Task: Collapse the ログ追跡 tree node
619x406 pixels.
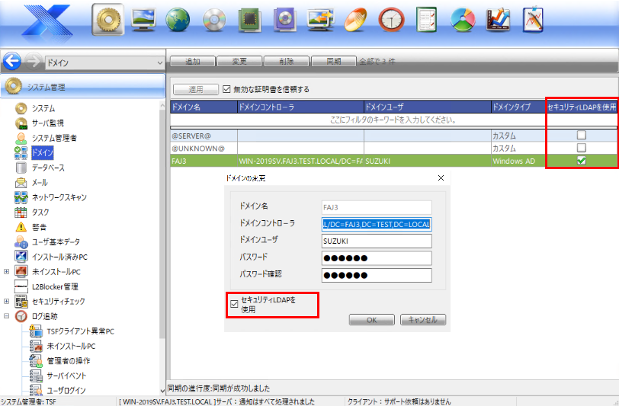Action: tap(7, 316)
